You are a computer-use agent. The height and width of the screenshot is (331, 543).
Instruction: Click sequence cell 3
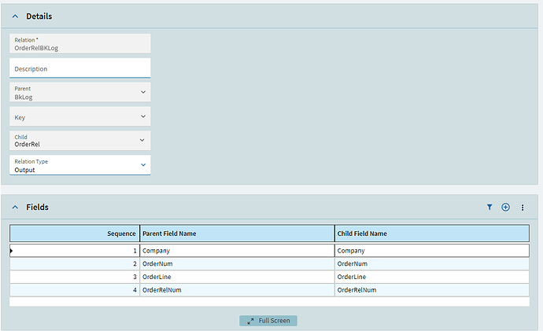click(x=75, y=277)
